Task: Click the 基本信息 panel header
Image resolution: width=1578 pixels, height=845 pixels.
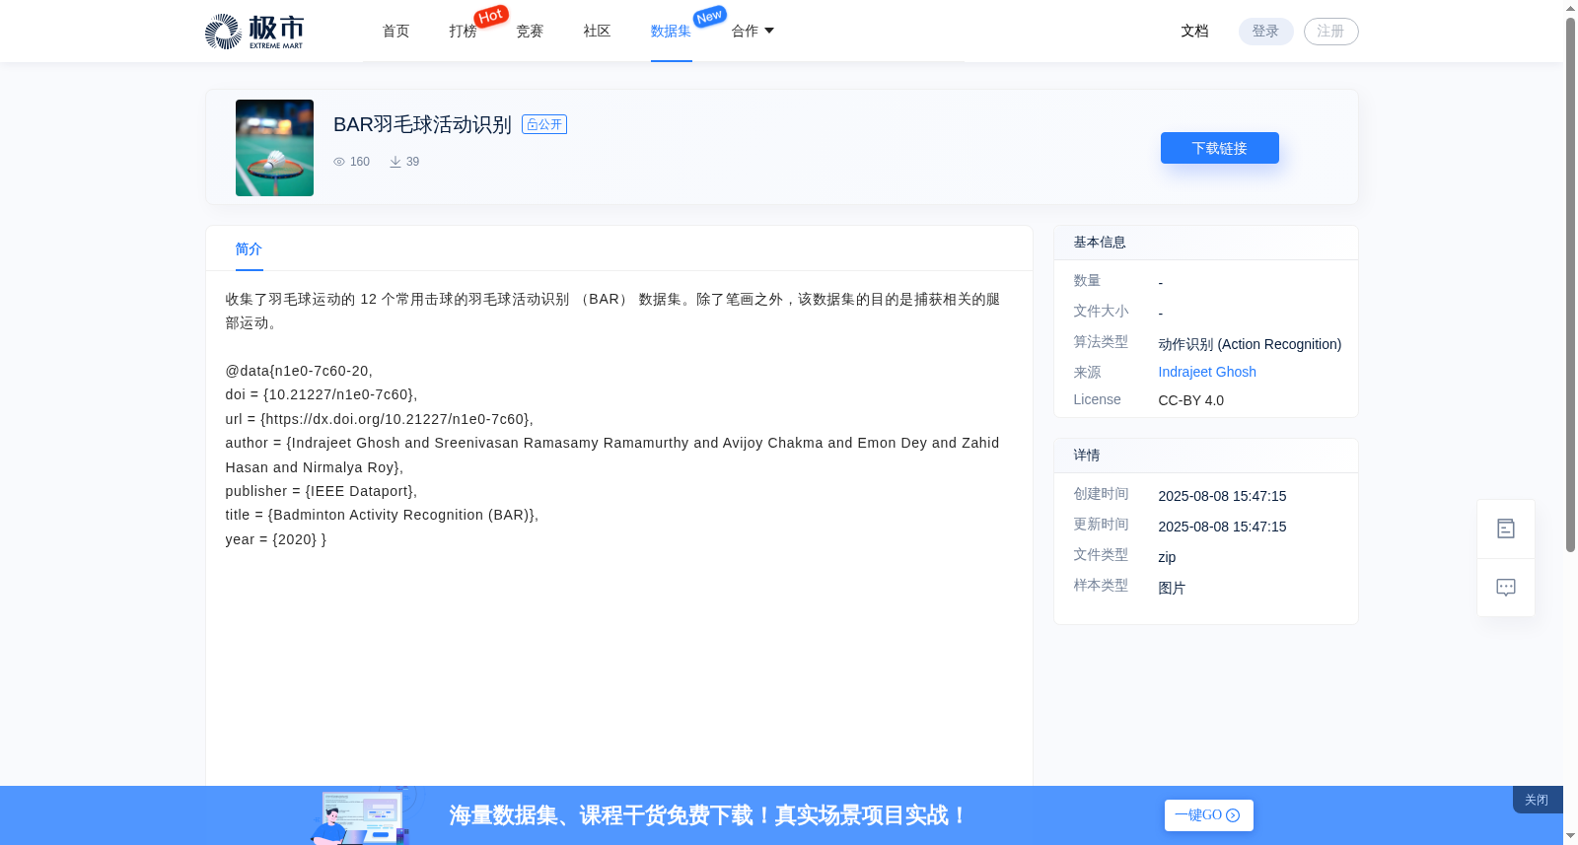Action: pyautogui.click(x=1206, y=243)
